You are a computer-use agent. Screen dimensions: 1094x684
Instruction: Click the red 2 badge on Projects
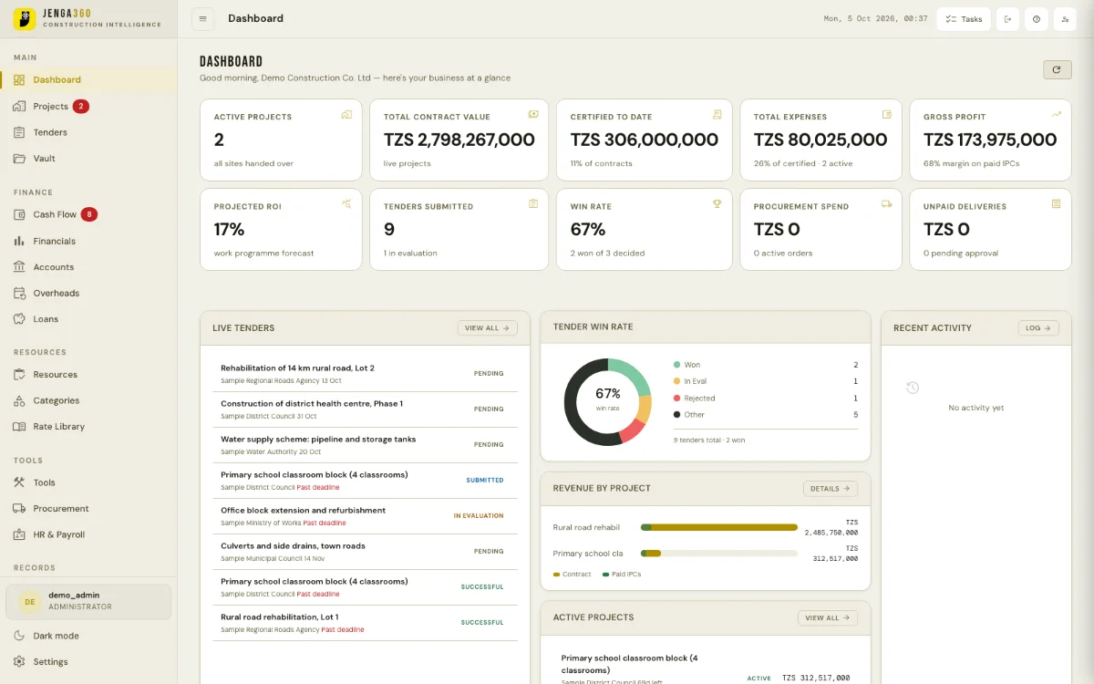tap(81, 106)
